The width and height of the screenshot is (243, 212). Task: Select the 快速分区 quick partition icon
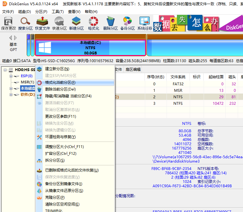(59, 23)
